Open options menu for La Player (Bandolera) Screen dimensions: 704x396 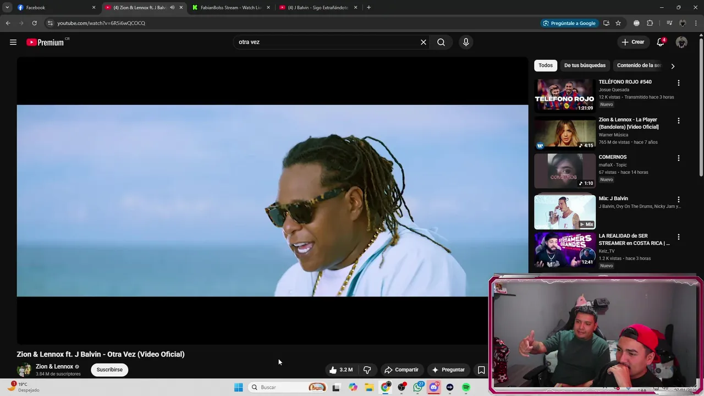point(678,120)
